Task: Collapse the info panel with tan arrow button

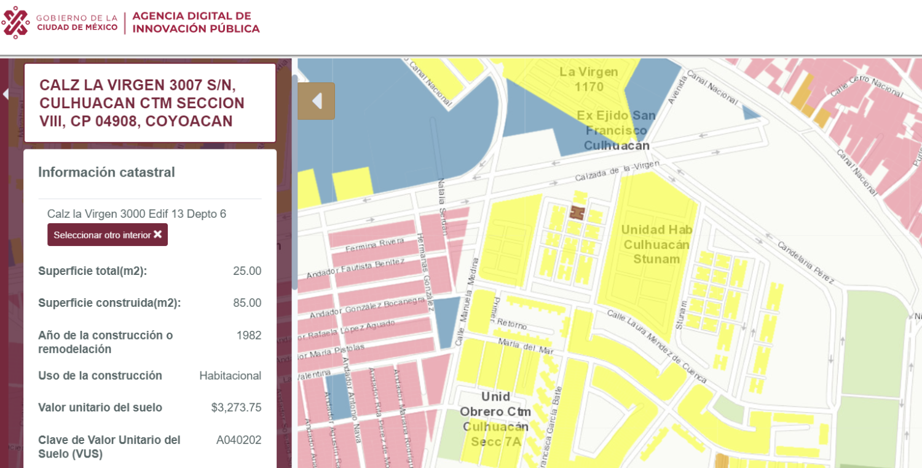Action: coord(317,101)
